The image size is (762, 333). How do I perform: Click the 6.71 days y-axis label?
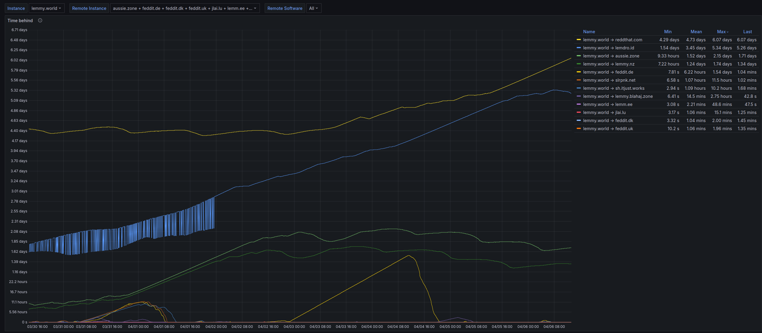pos(19,30)
